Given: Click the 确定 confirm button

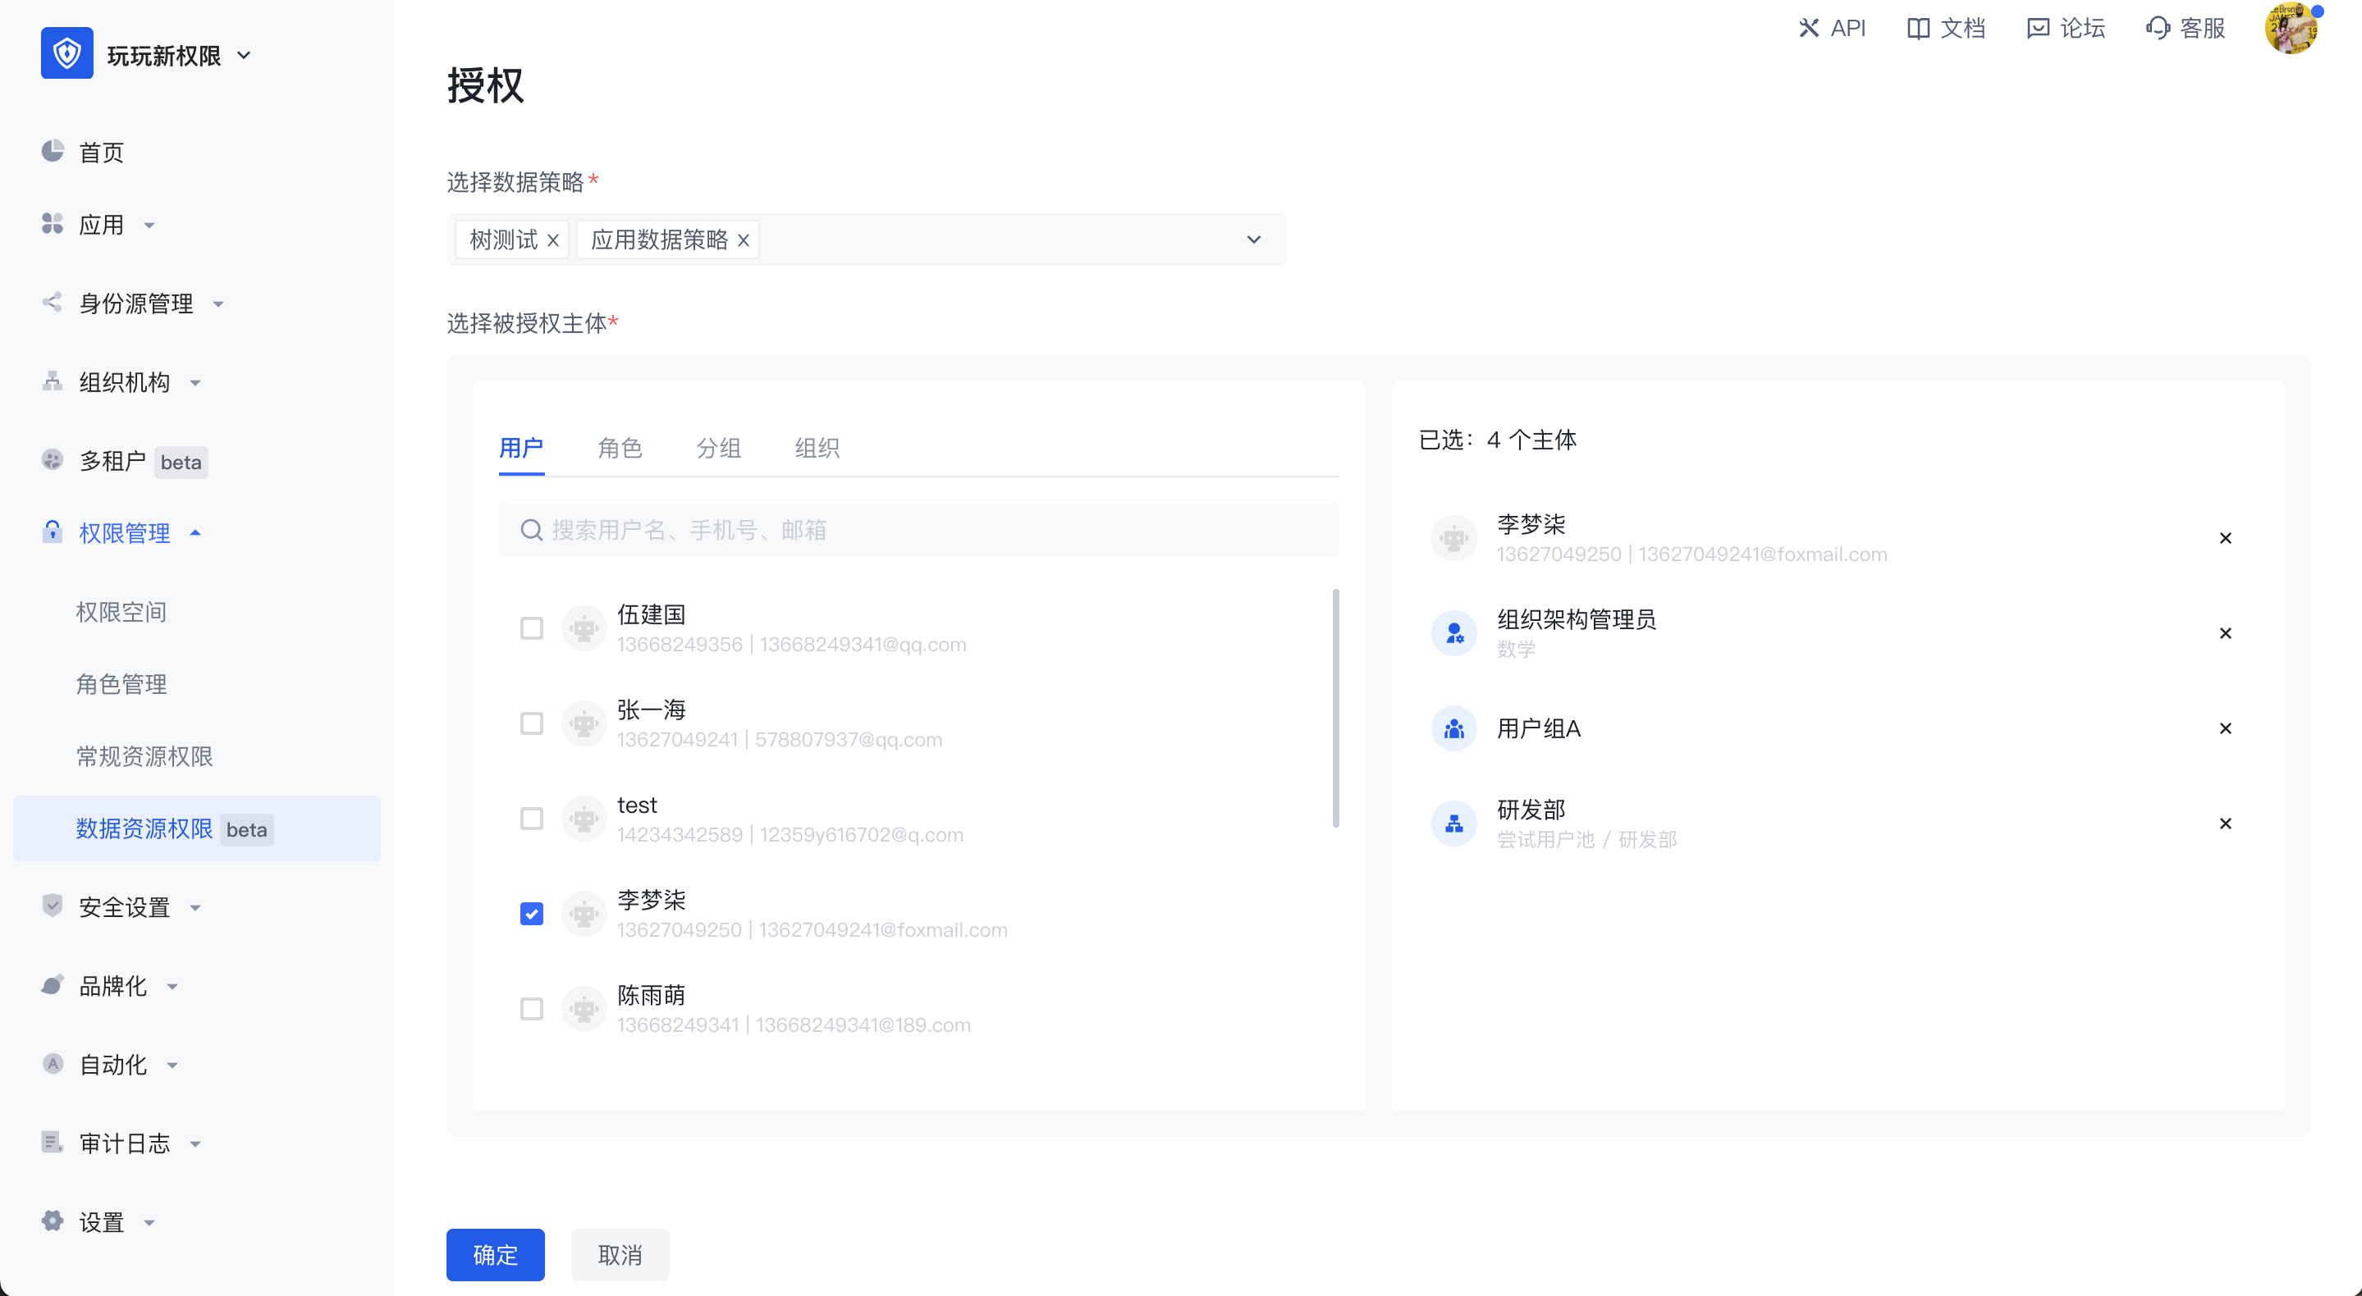Looking at the screenshot, I should tap(494, 1255).
